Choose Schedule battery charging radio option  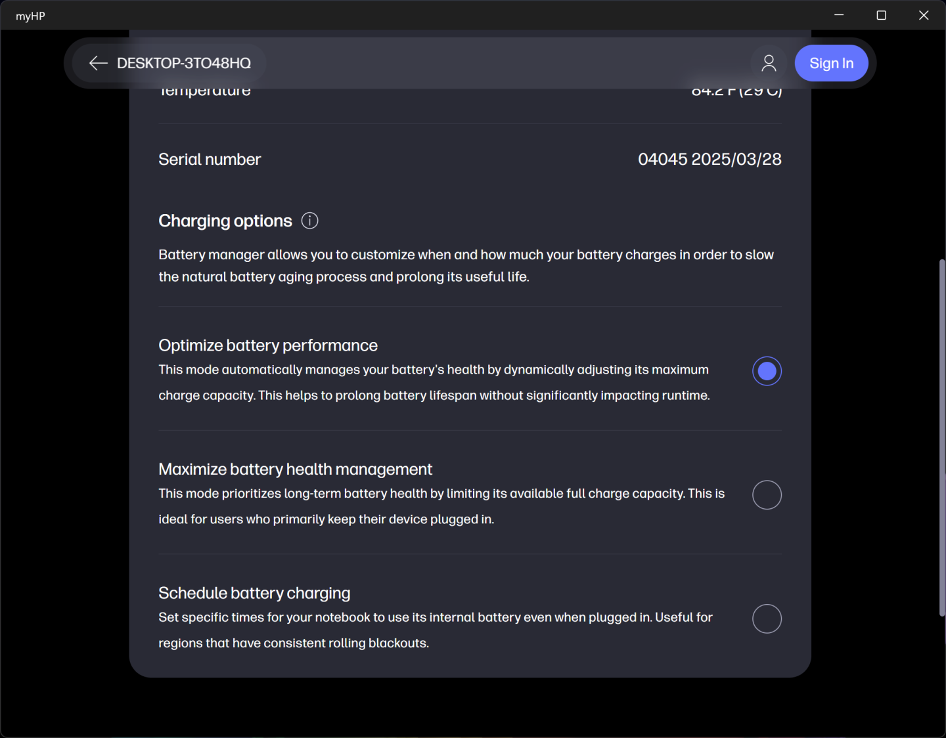point(767,619)
